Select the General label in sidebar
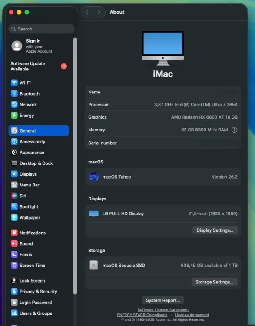The width and height of the screenshot is (255, 326). (28, 130)
